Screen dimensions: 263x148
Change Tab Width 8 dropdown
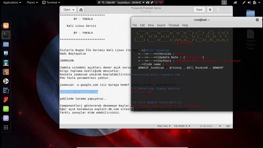pyautogui.click(x=182, y=126)
